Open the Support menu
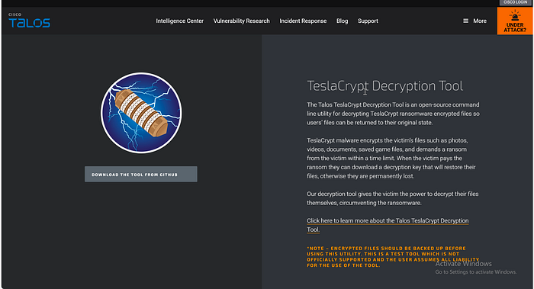 coord(368,21)
